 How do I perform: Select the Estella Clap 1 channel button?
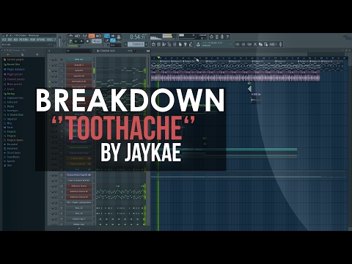point(78,219)
